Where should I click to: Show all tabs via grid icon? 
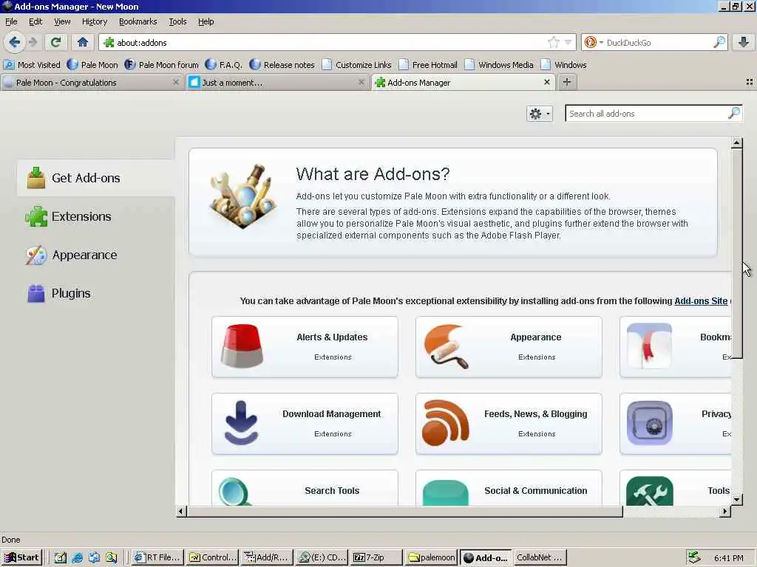(750, 83)
